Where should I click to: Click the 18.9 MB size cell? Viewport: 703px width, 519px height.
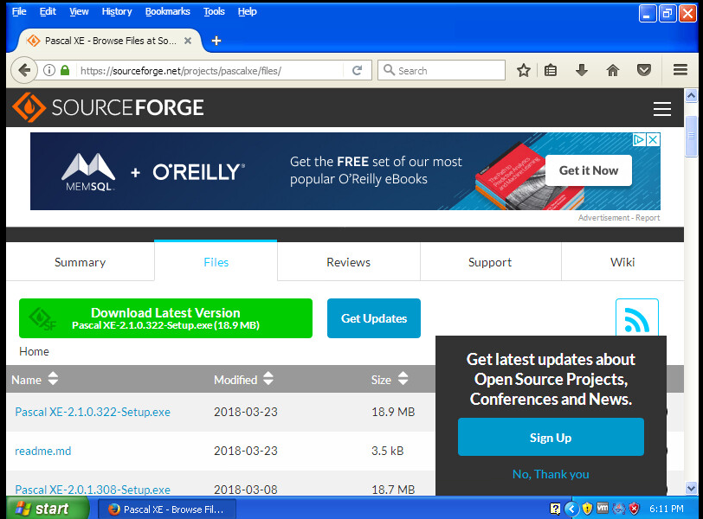pos(393,412)
